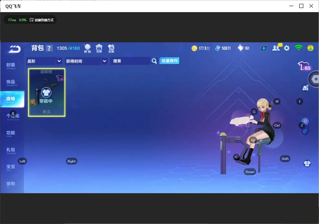Viewport: 319px width, 224px height.
Task: Click the 批量操作 batch operation button
Action: (169, 61)
